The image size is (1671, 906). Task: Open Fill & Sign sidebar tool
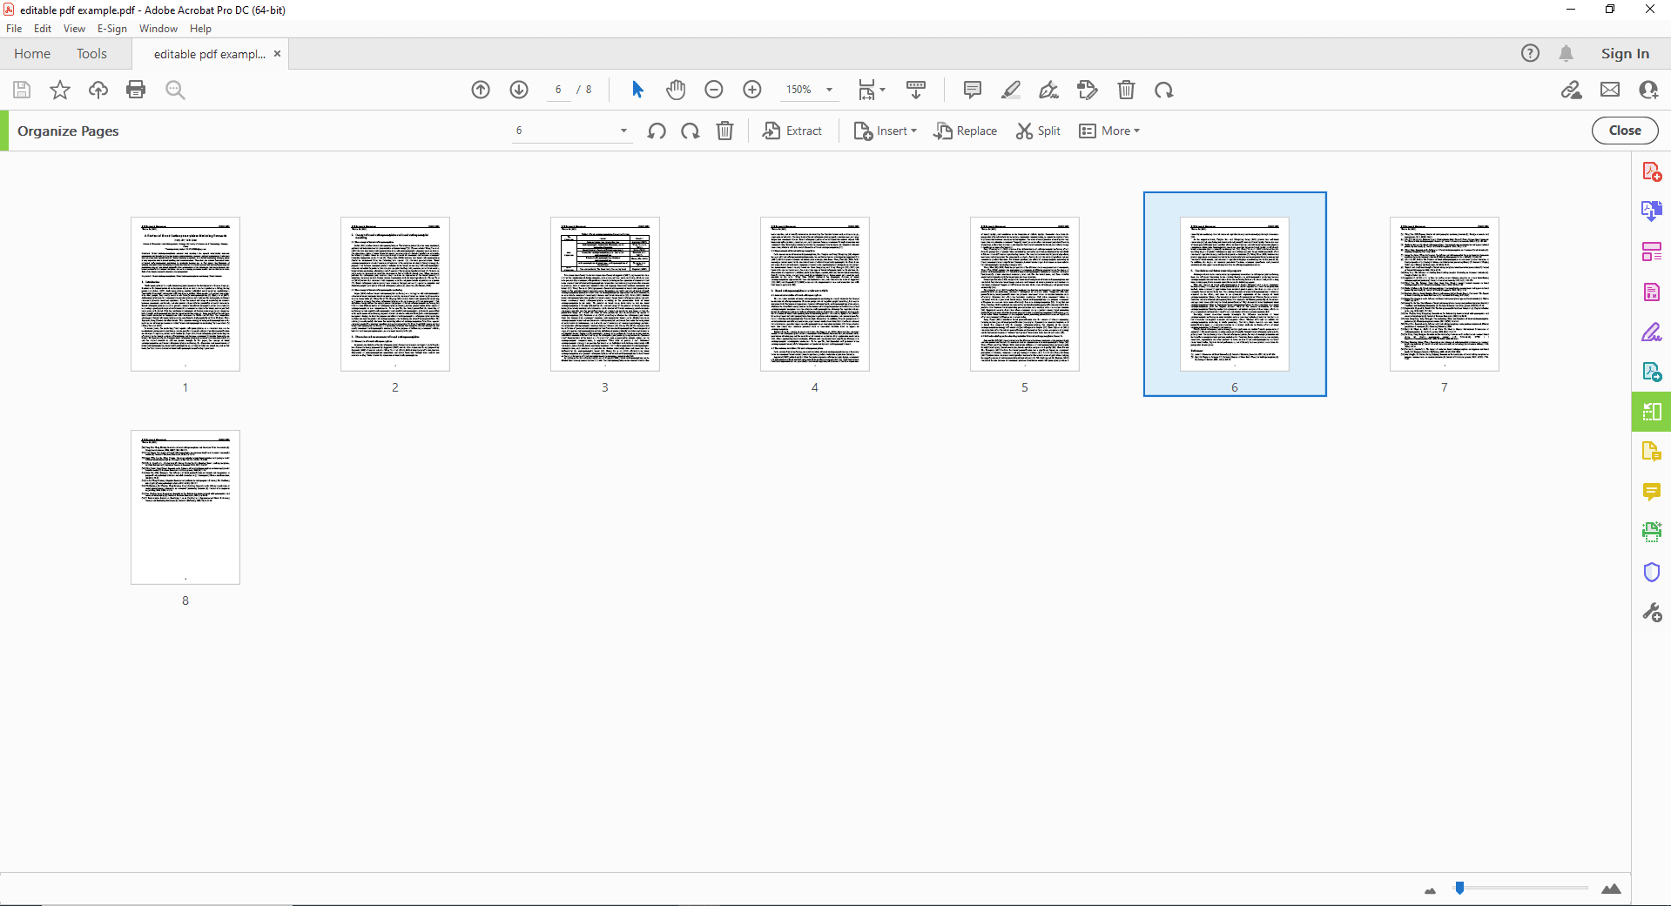click(1652, 332)
